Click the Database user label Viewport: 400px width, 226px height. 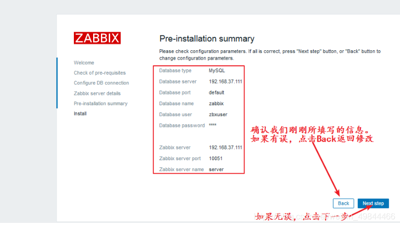tap(175, 115)
